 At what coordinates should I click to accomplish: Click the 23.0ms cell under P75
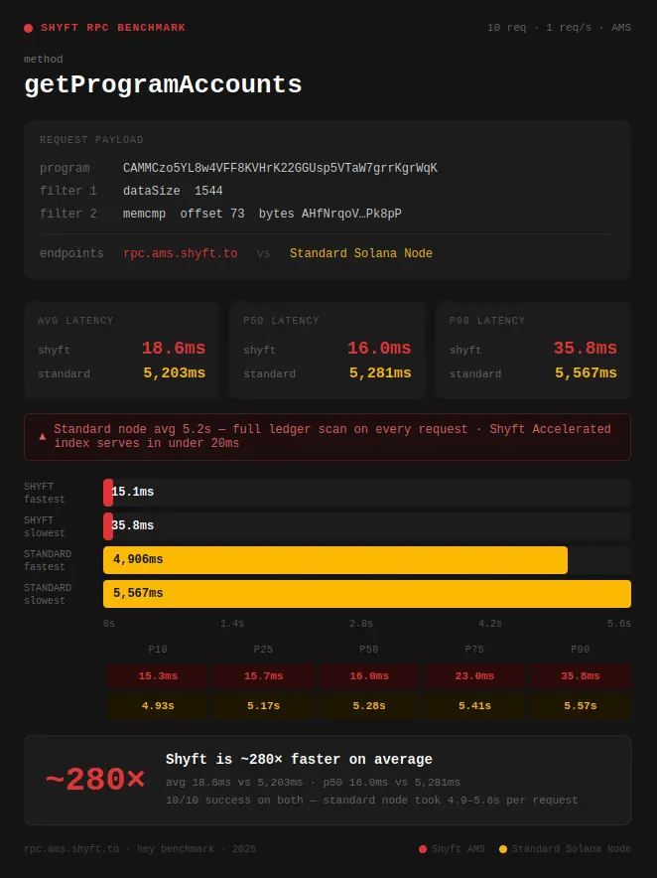coord(474,675)
